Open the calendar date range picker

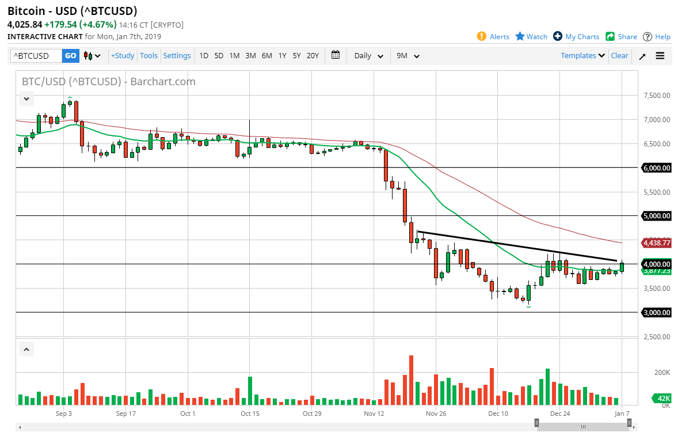pyautogui.click(x=336, y=55)
